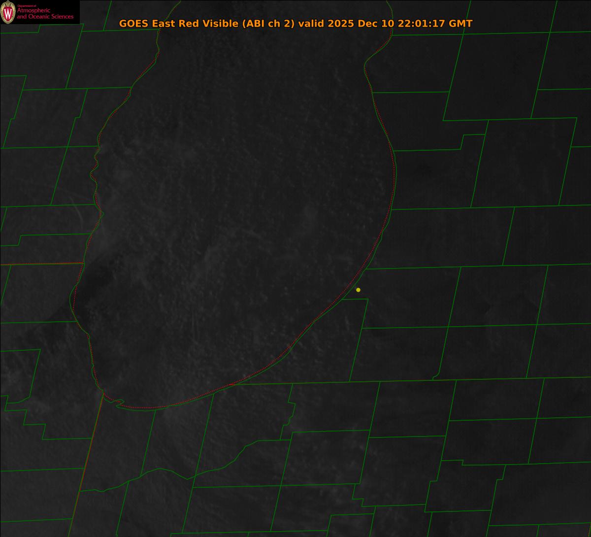591x537 pixels.
Task: Click the word "valid" in the header
Action: [x=311, y=24]
